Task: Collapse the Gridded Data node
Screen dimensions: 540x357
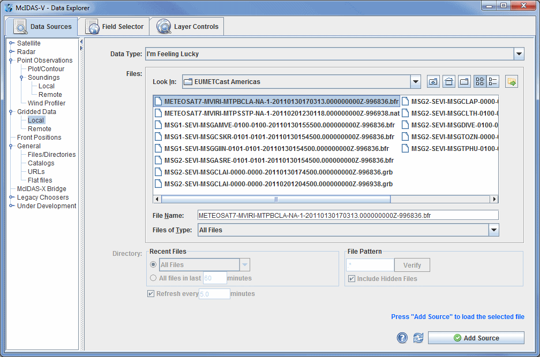Action: click(x=11, y=112)
